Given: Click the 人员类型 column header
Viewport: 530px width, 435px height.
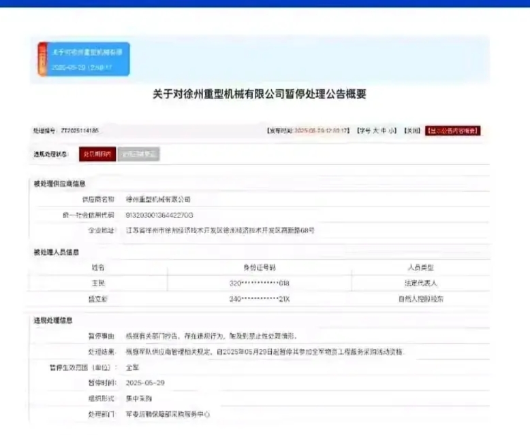Looking at the screenshot, I should pyautogui.click(x=420, y=267).
